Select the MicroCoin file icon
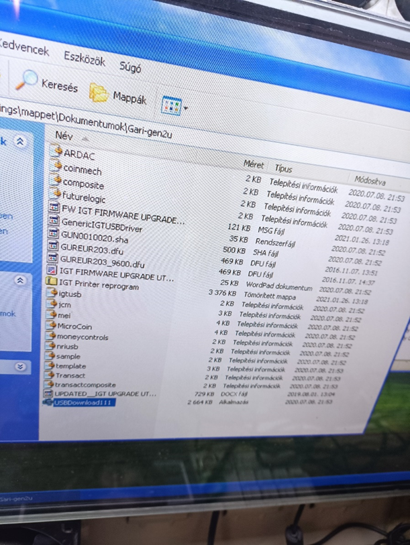The image size is (410, 545). pyautogui.click(x=51, y=325)
